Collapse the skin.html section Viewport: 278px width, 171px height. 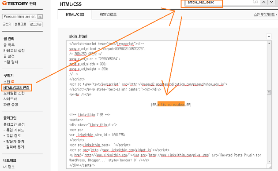click(269, 36)
